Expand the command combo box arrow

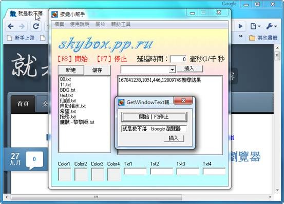pos(172,70)
